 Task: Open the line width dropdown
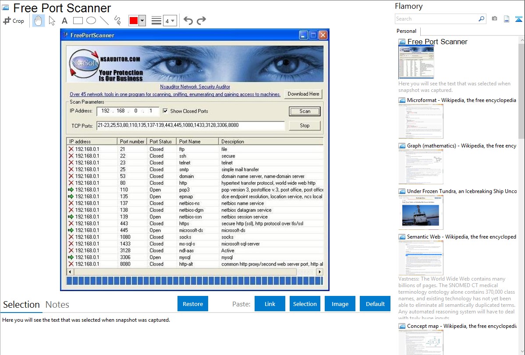170,21
